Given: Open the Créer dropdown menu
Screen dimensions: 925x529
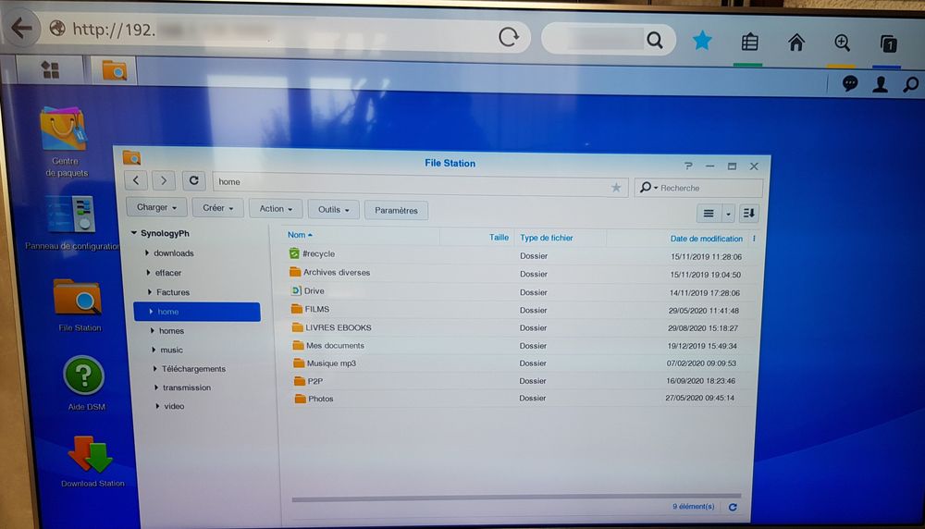Looking at the screenshot, I should point(217,208).
